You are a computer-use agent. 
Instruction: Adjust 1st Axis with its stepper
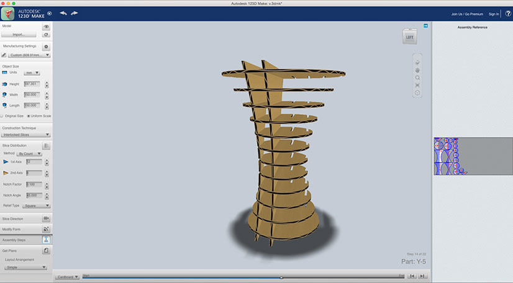[x=47, y=162]
